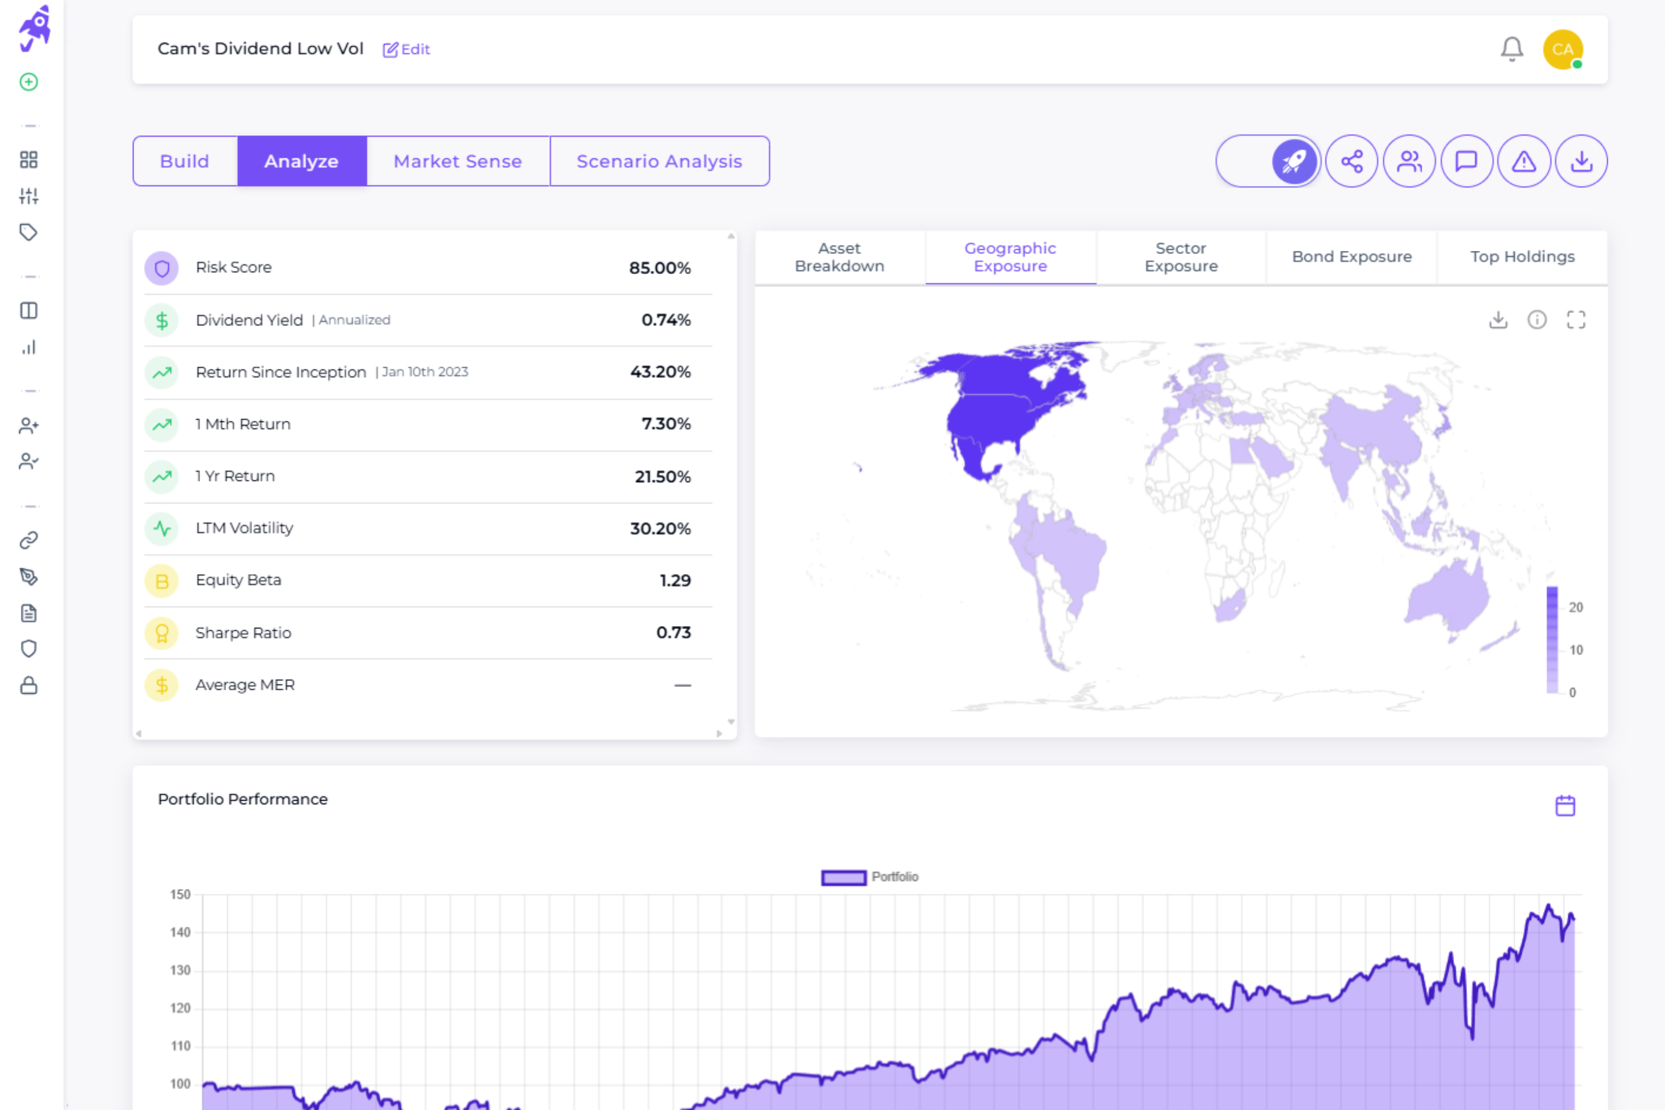Edit the portfolio name via the Edit link

pyautogui.click(x=406, y=49)
